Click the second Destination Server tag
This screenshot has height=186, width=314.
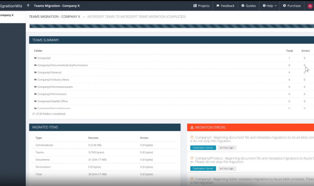click(203, 169)
